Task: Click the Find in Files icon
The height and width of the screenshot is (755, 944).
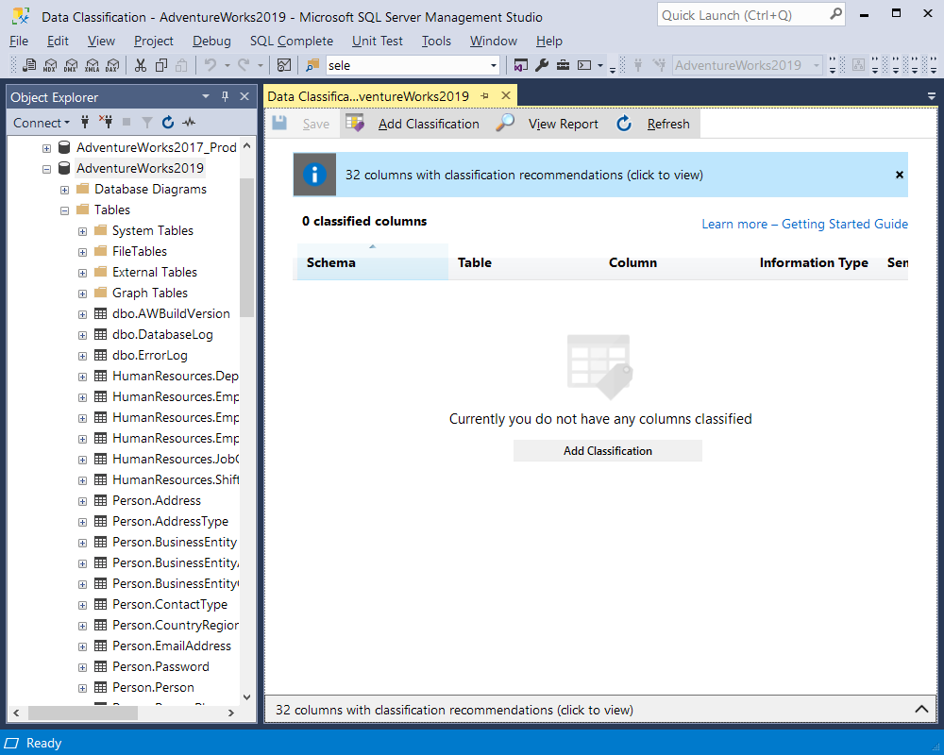Action: pos(312,65)
